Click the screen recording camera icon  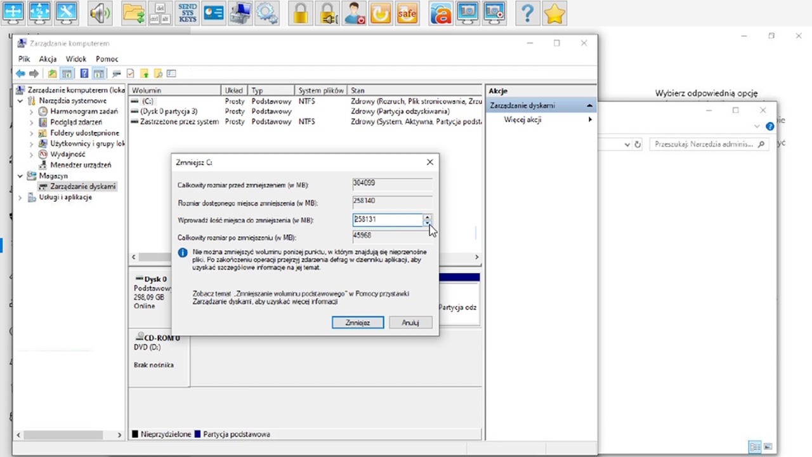point(494,11)
